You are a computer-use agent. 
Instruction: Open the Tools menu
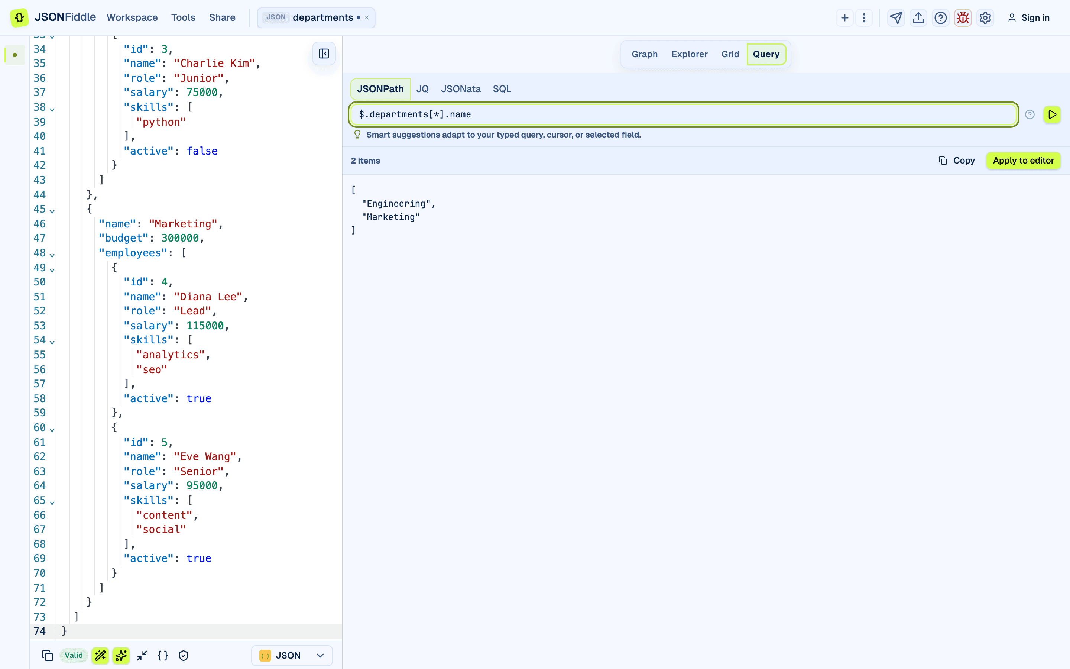tap(183, 18)
